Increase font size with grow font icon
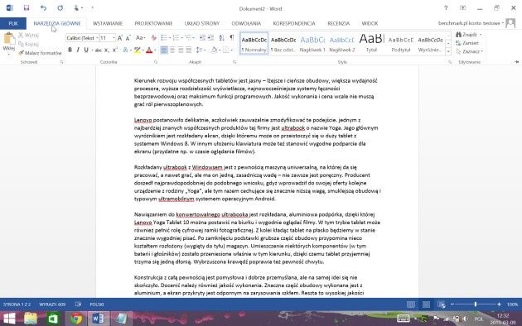 coord(120,38)
